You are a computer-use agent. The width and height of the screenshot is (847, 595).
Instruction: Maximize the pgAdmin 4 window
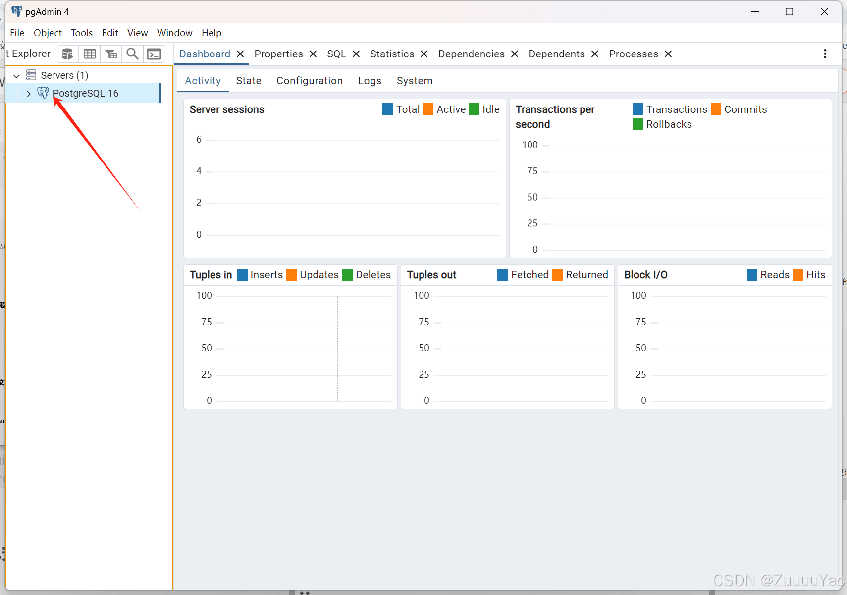point(789,11)
